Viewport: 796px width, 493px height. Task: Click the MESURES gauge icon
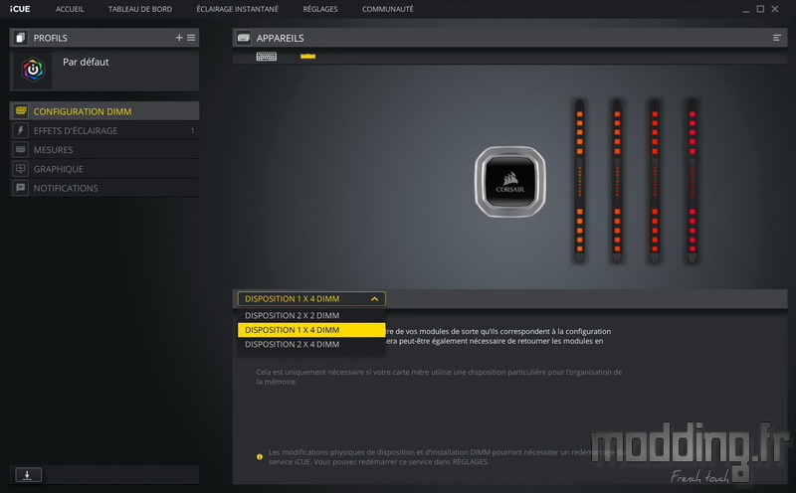click(x=21, y=150)
